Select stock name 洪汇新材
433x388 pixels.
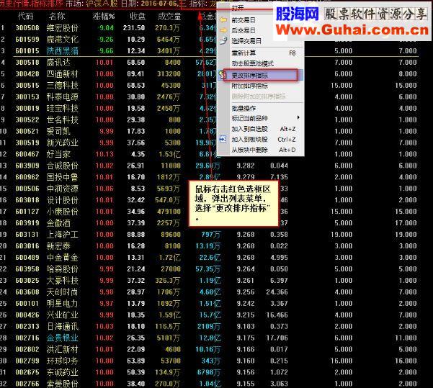pos(63,349)
